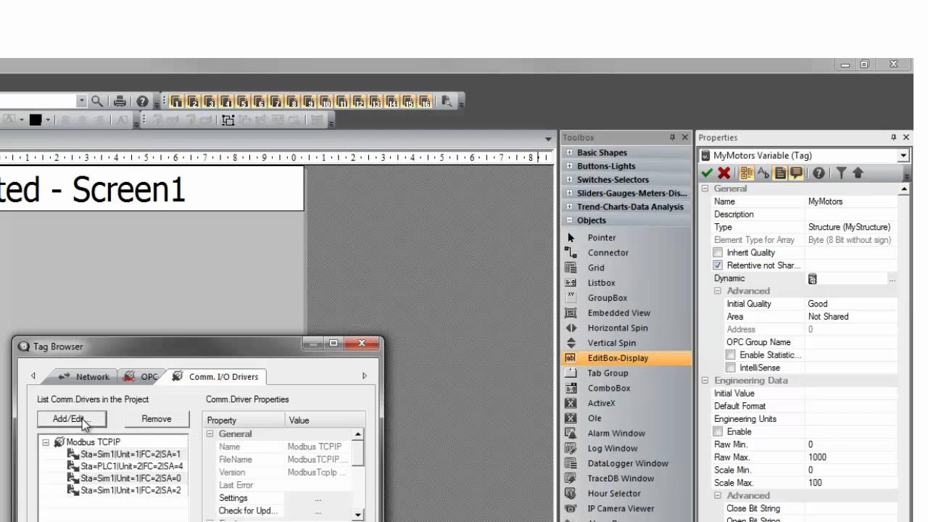Image resolution: width=928 pixels, height=522 pixels.
Task: Click the black color swatch in toolbar
Action: click(35, 120)
